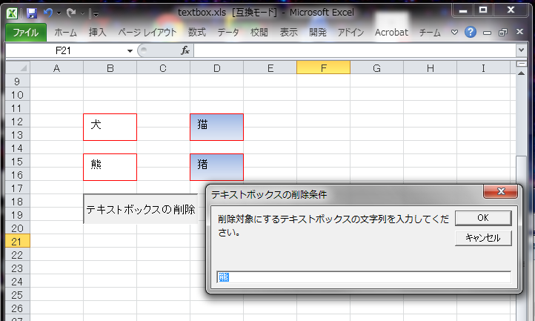This screenshot has height=321, width=535.
Task: Open the 開発 ribbon tab
Action: coord(317,33)
